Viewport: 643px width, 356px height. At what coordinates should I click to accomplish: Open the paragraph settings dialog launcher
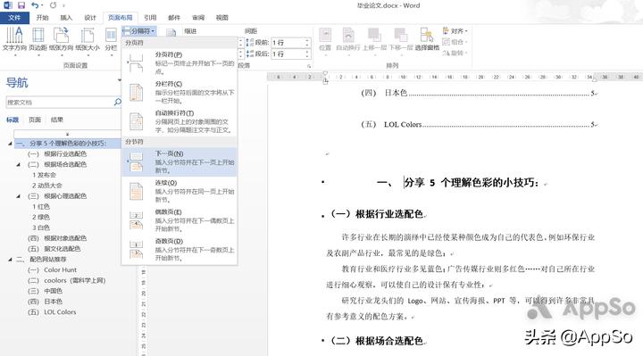click(x=309, y=66)
